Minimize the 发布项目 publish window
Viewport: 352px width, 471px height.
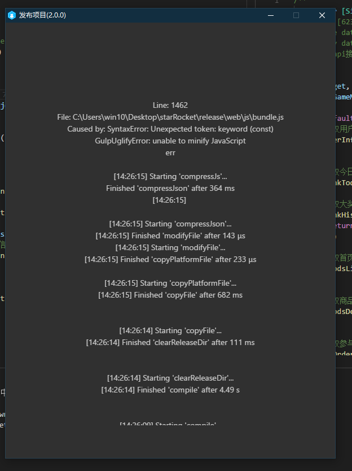click(270, 15)
